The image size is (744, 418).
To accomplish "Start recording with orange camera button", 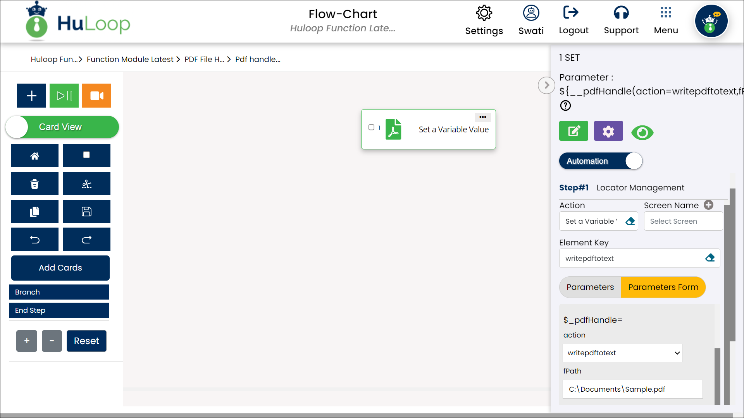I will 96,96.
